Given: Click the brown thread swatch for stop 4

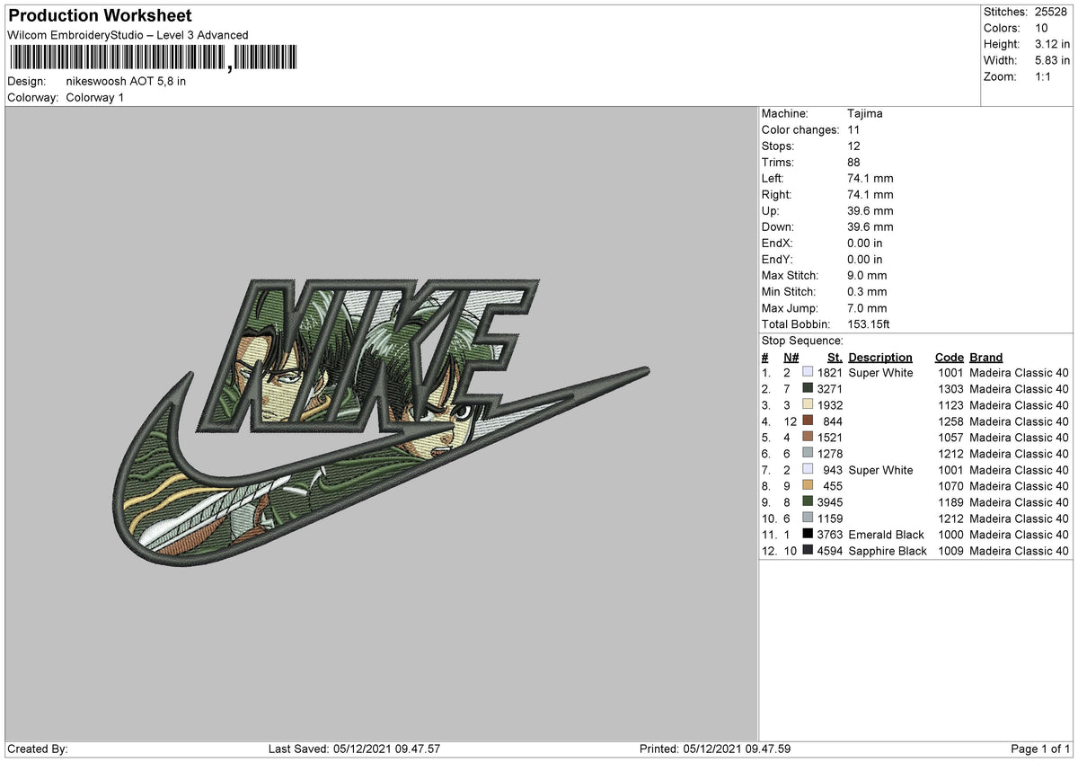Looking at the screenshot, I should click(x=808, y=421).
